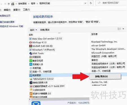Click the Auntec Co., Ltd. publisher cell

click(x=100, y=82)
